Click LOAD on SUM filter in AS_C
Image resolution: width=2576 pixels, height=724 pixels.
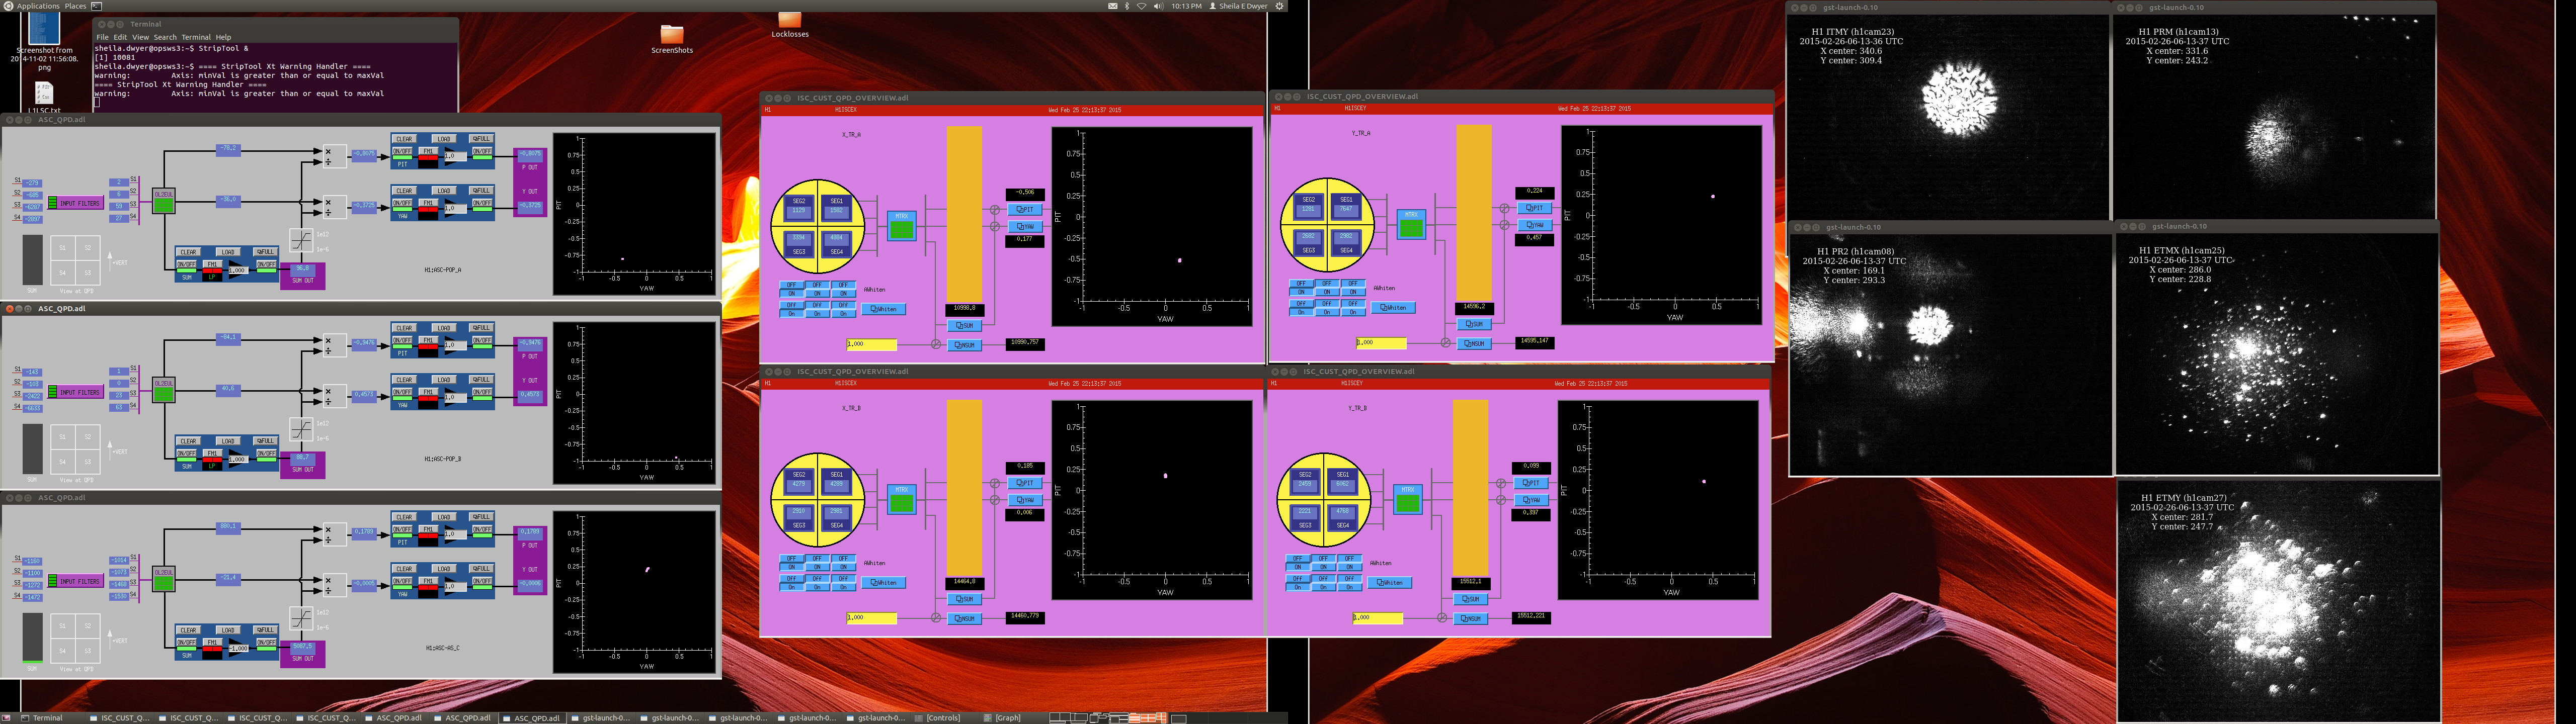click(227, 630)
